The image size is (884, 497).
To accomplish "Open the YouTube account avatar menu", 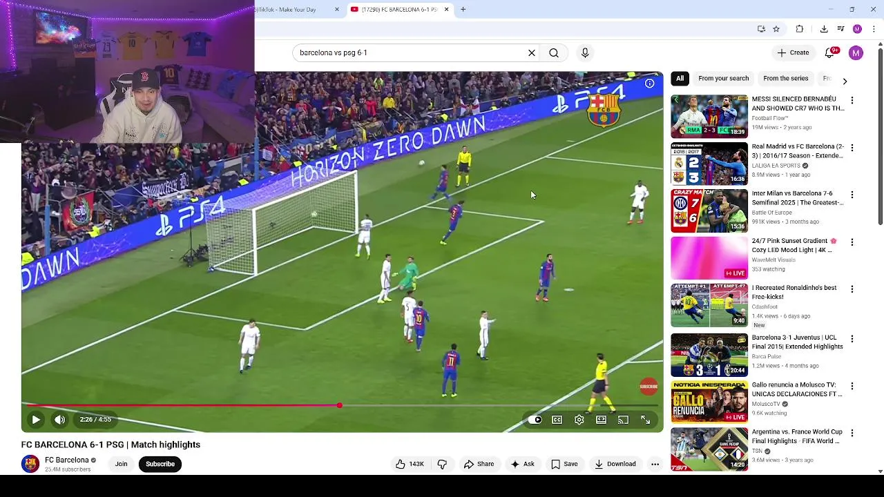I will [856, 52].
